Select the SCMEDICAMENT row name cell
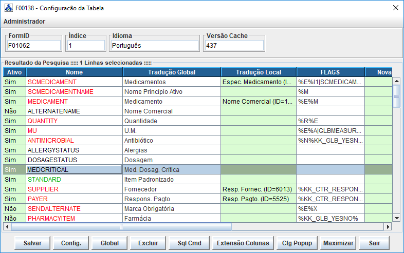Viewport: 404px width, 253px height. click(74, 82)
